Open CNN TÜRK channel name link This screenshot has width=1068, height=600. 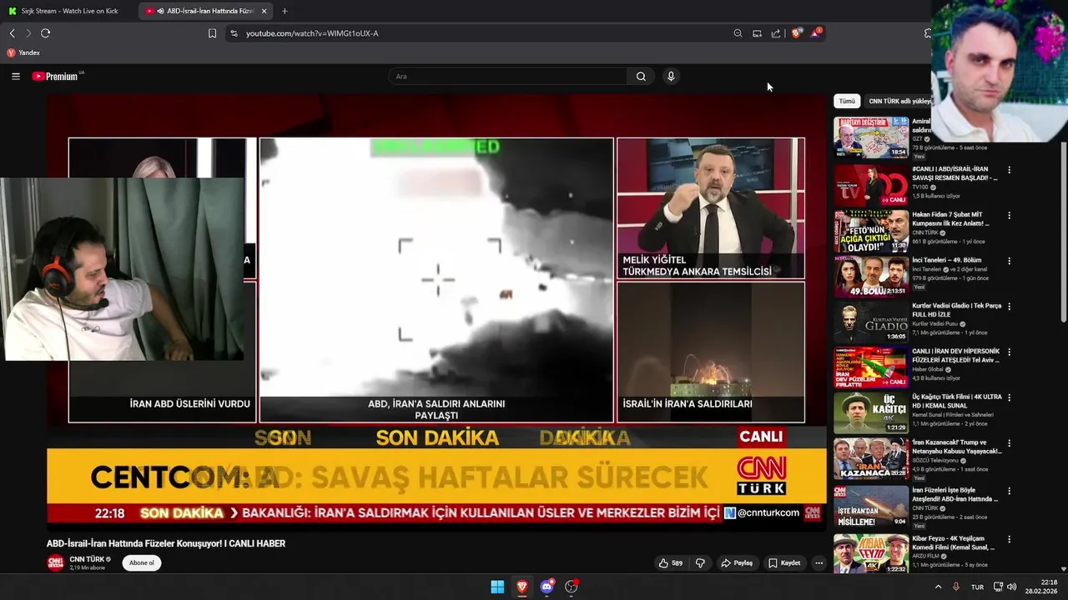coord(87,559)
